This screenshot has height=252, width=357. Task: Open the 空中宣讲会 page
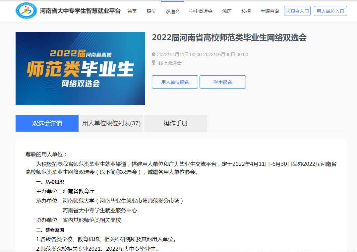pos(201,11)
